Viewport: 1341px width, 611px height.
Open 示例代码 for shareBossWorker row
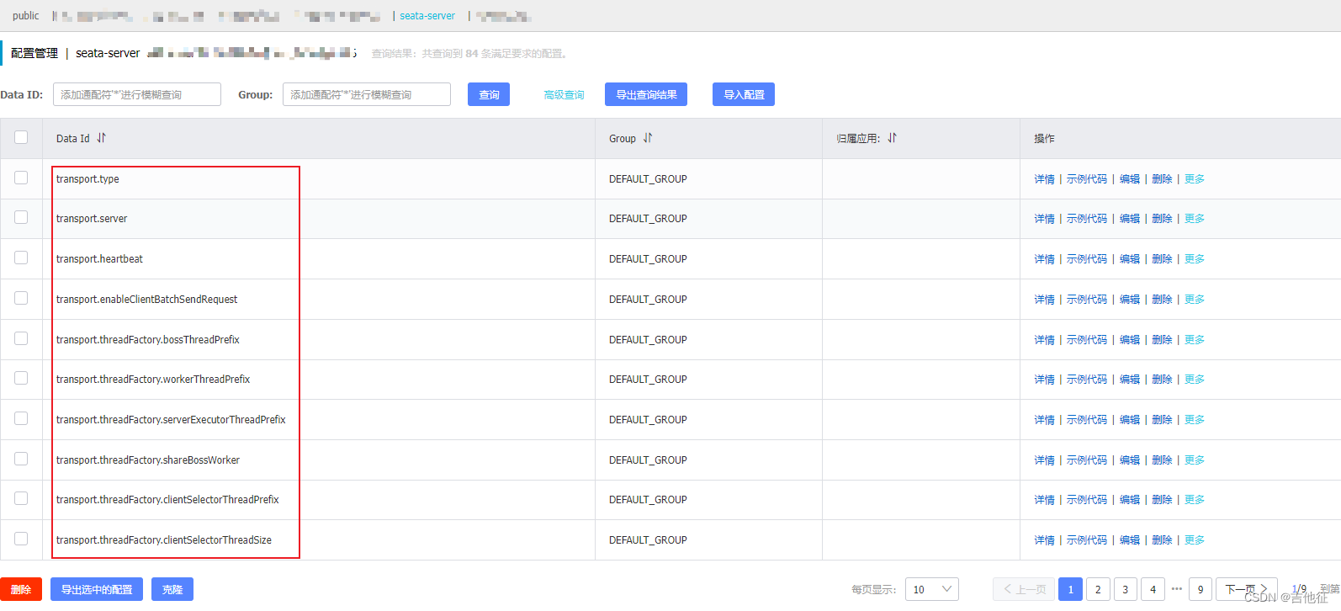point(1087,460)
